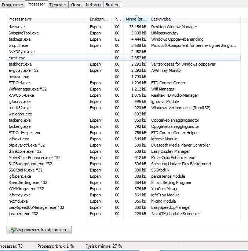Switch to the Ytelse tab
This screenshot has height=251, width=248.
click(76, 4)
